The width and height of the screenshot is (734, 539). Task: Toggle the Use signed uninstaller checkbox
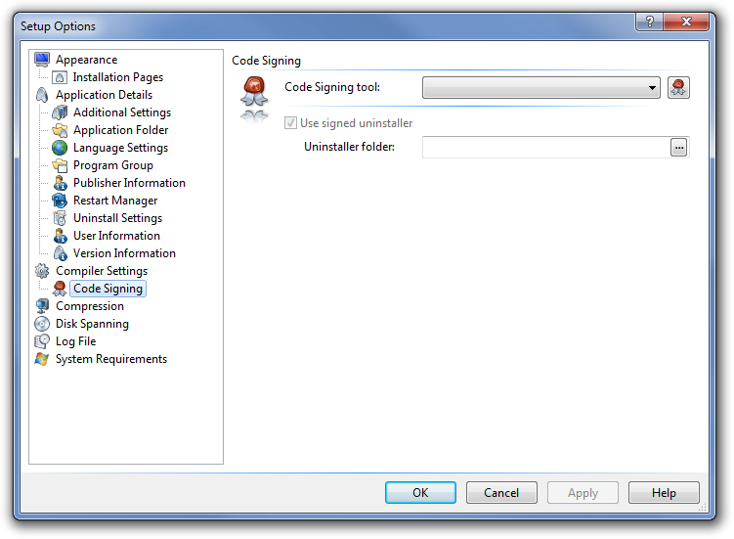point(290,123)
